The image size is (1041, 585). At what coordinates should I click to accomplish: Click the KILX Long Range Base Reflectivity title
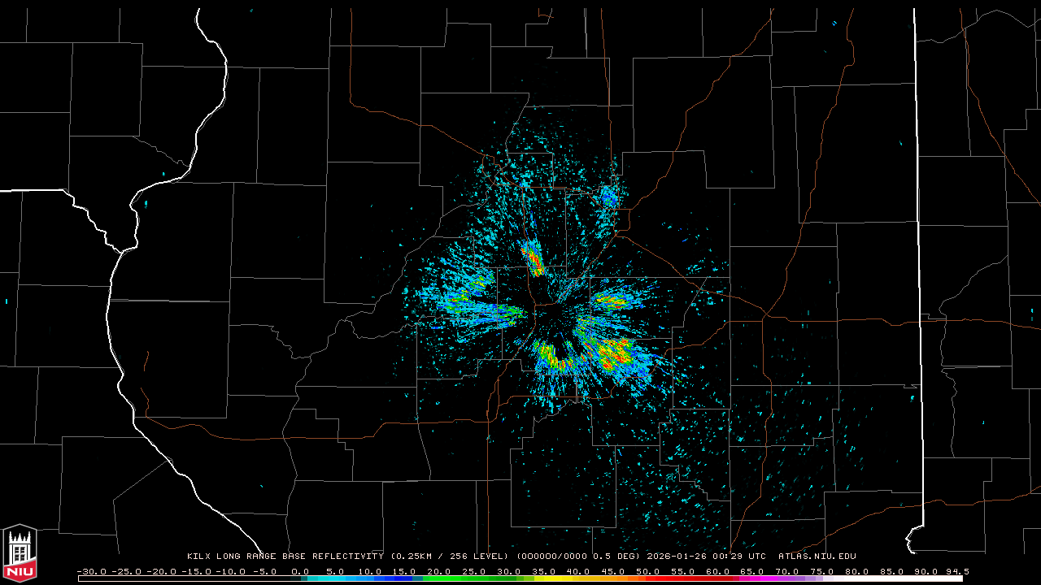(x=285, y=557)
